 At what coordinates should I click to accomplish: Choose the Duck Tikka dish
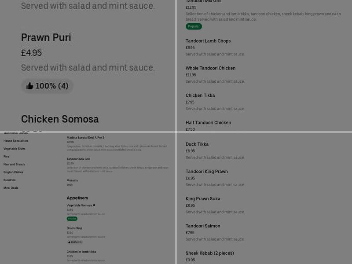coord(197,144)
